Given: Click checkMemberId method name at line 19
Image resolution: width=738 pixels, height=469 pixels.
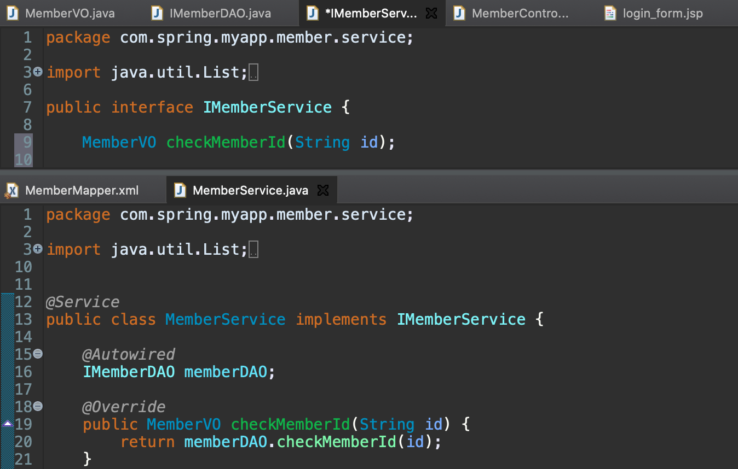Looking at the screenshot, I should point(290,424).
